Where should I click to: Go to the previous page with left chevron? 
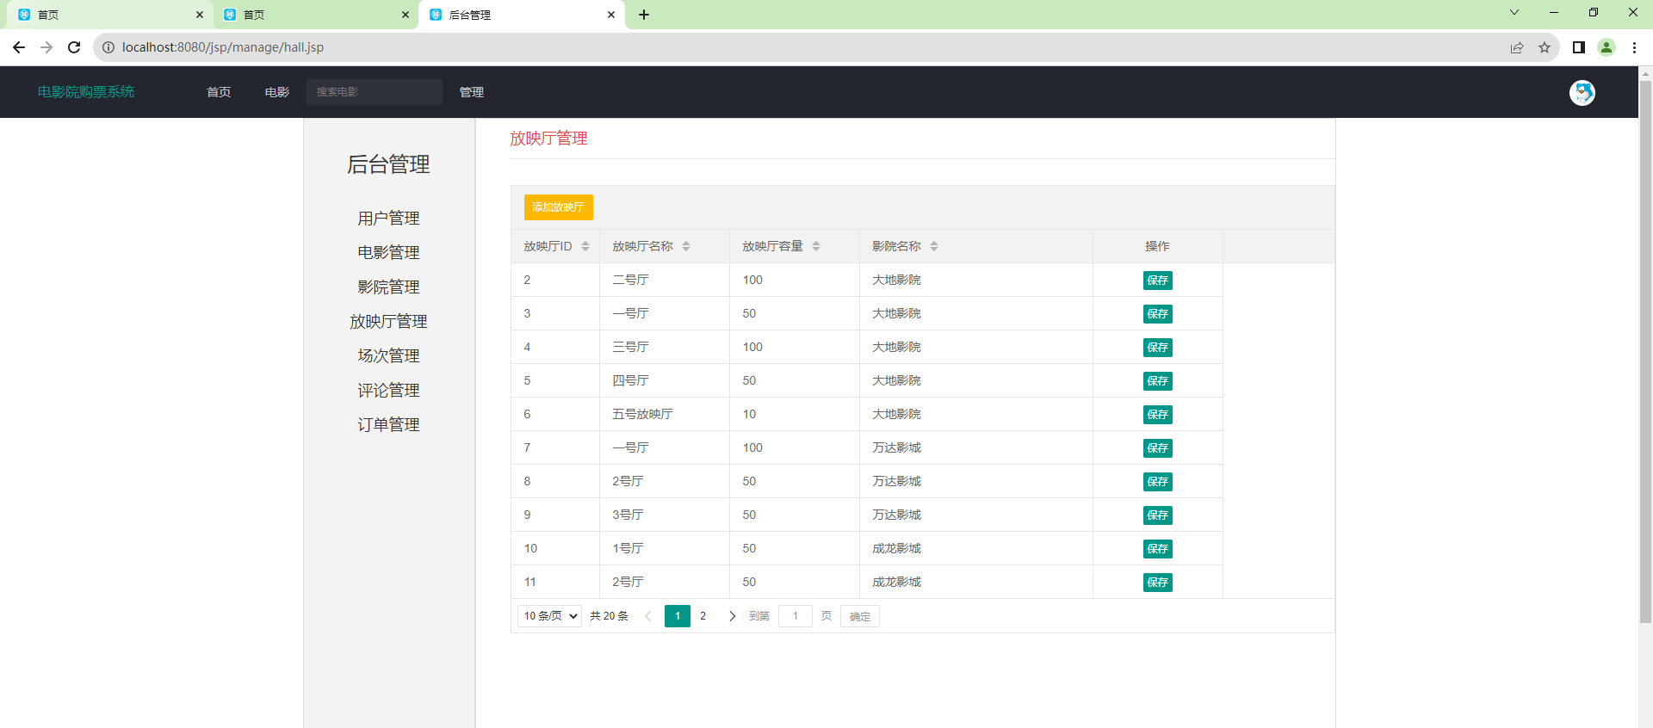[x=648, y=616]
